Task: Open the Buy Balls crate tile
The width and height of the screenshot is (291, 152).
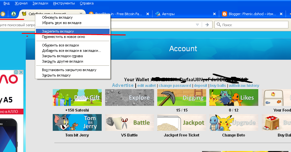Action: pos(276,122)
